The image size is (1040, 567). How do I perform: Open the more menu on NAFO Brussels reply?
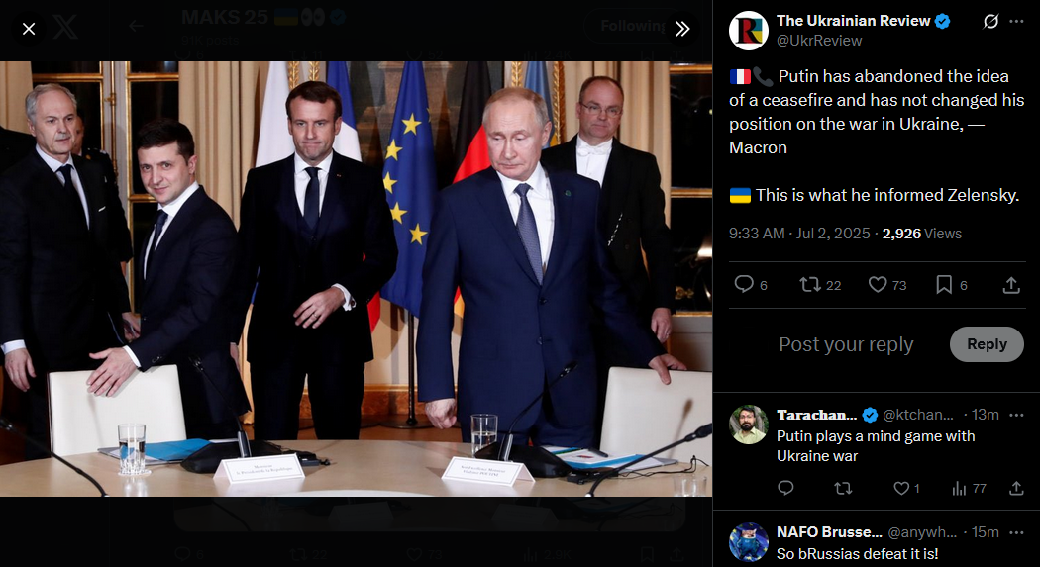tap(1016, 532)
